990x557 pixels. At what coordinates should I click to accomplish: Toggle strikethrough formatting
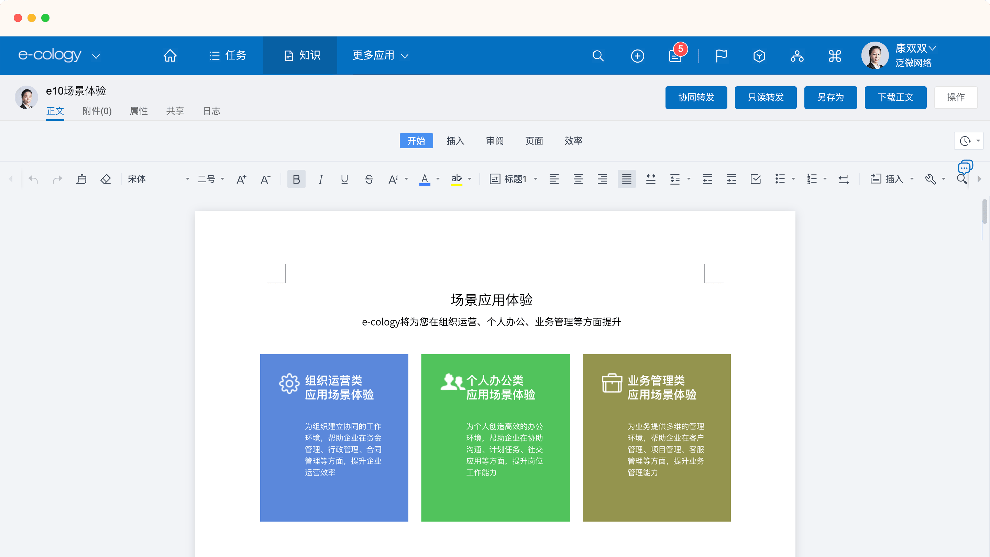368,179
